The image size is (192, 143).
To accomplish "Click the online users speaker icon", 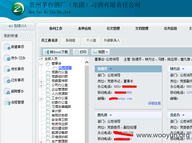I will point(11,26).
